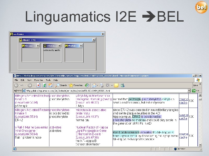Screen dimensions: 209x156
Task: Open Favorites star button
Action: point(76,85)
